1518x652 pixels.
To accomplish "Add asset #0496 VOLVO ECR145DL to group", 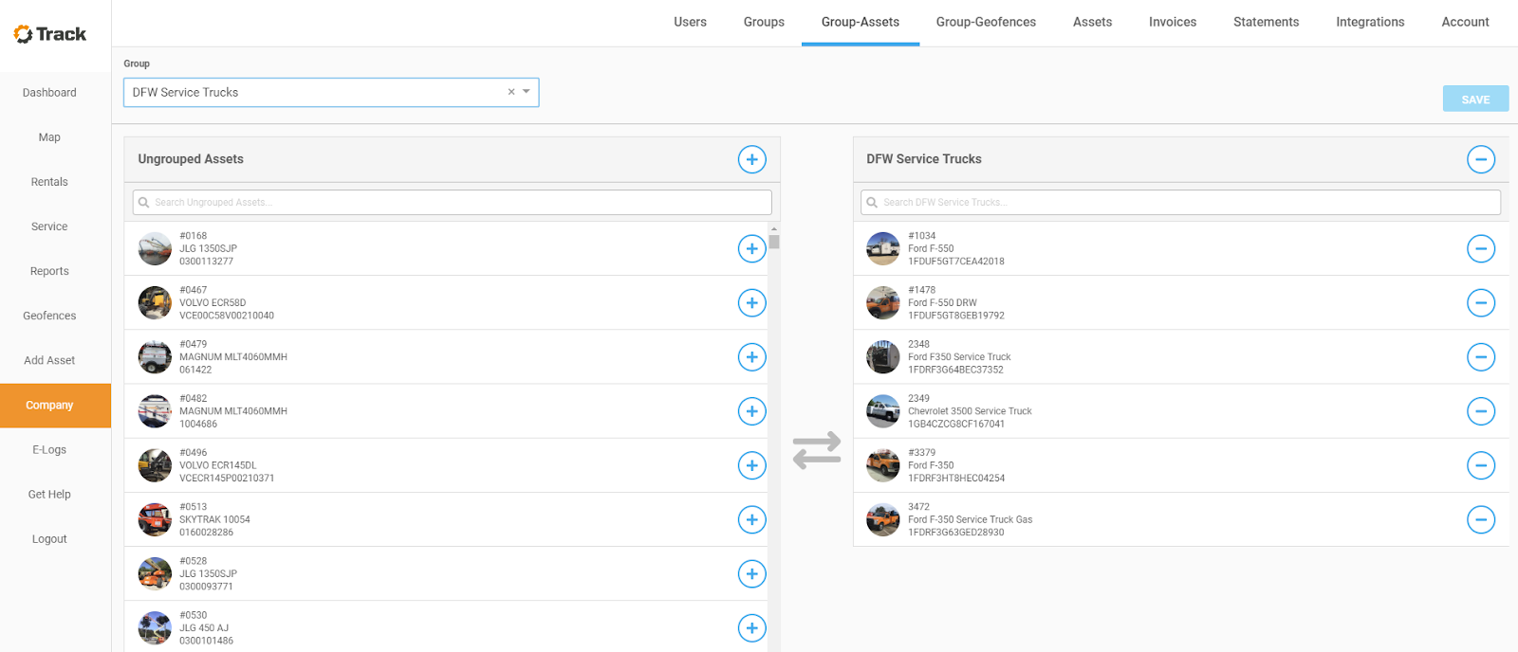I will [751, 464].
